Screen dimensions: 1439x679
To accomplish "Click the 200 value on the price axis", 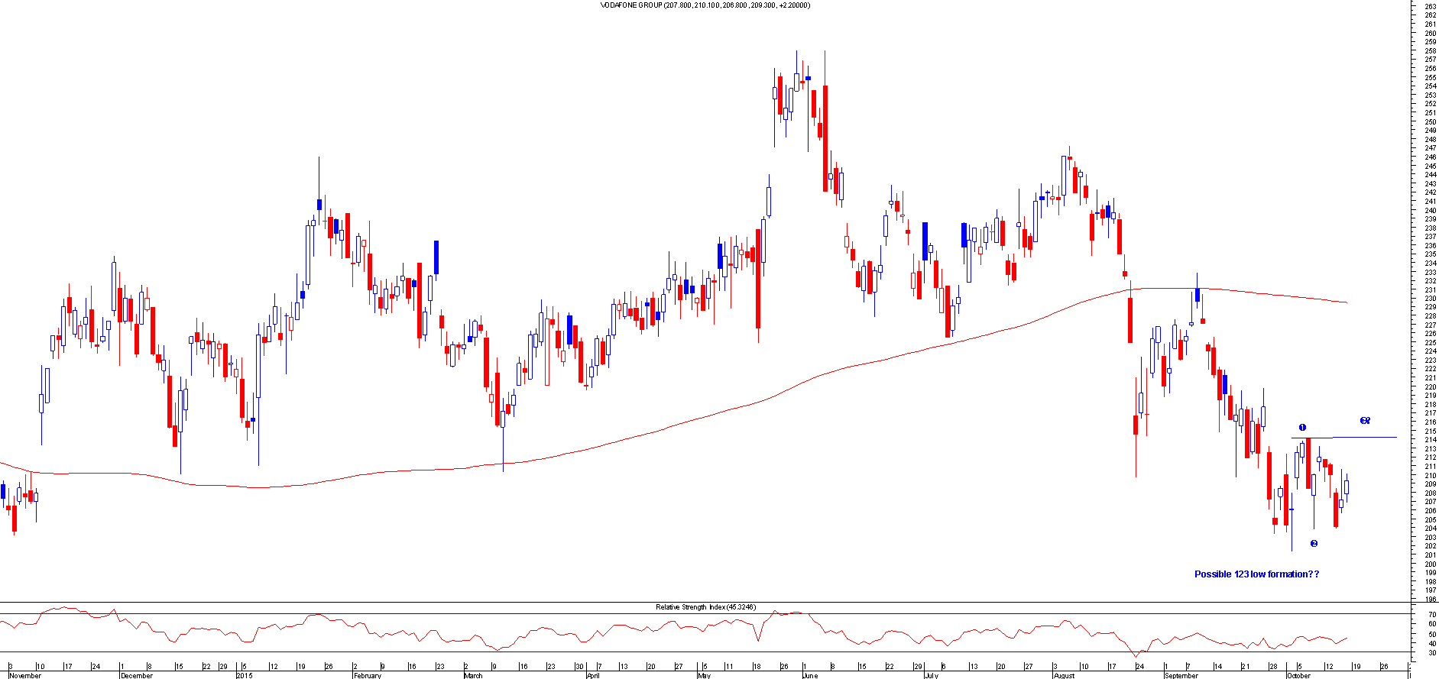I will pyautogui.click(x=1430, y=564).
